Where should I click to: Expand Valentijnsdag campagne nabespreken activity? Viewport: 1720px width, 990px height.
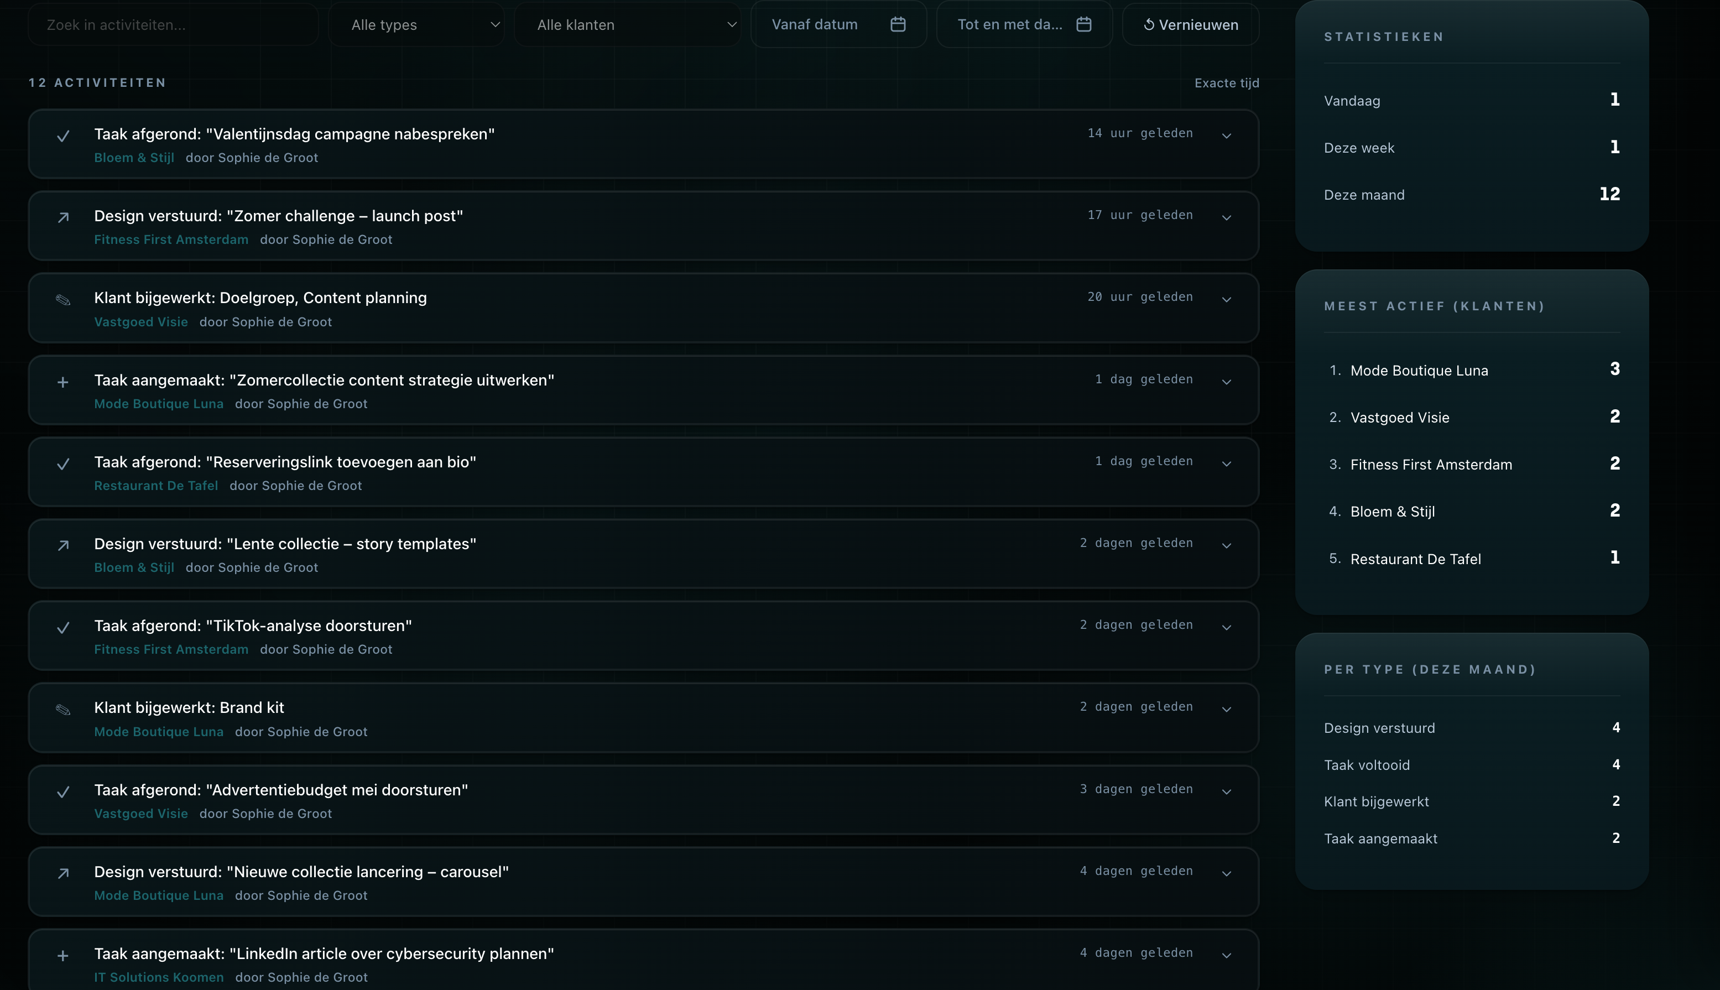[x=1227, y=136]
